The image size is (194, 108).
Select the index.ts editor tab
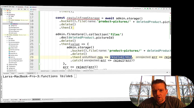tap(34, 9)
